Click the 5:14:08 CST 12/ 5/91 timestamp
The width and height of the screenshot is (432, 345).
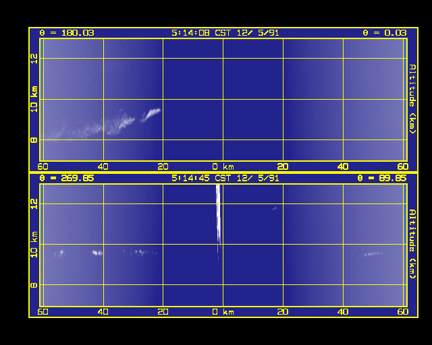225,33
